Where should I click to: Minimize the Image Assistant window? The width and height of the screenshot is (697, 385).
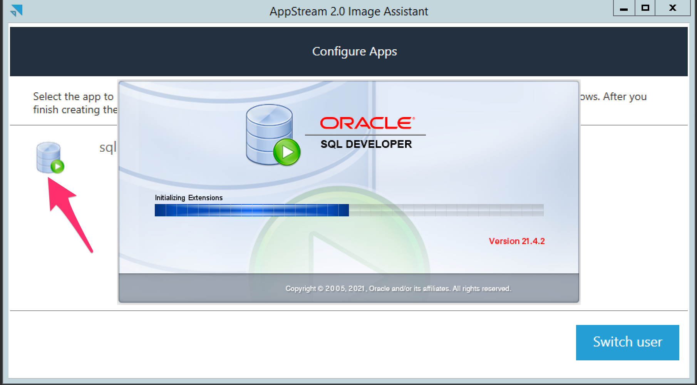coord(624,8)
